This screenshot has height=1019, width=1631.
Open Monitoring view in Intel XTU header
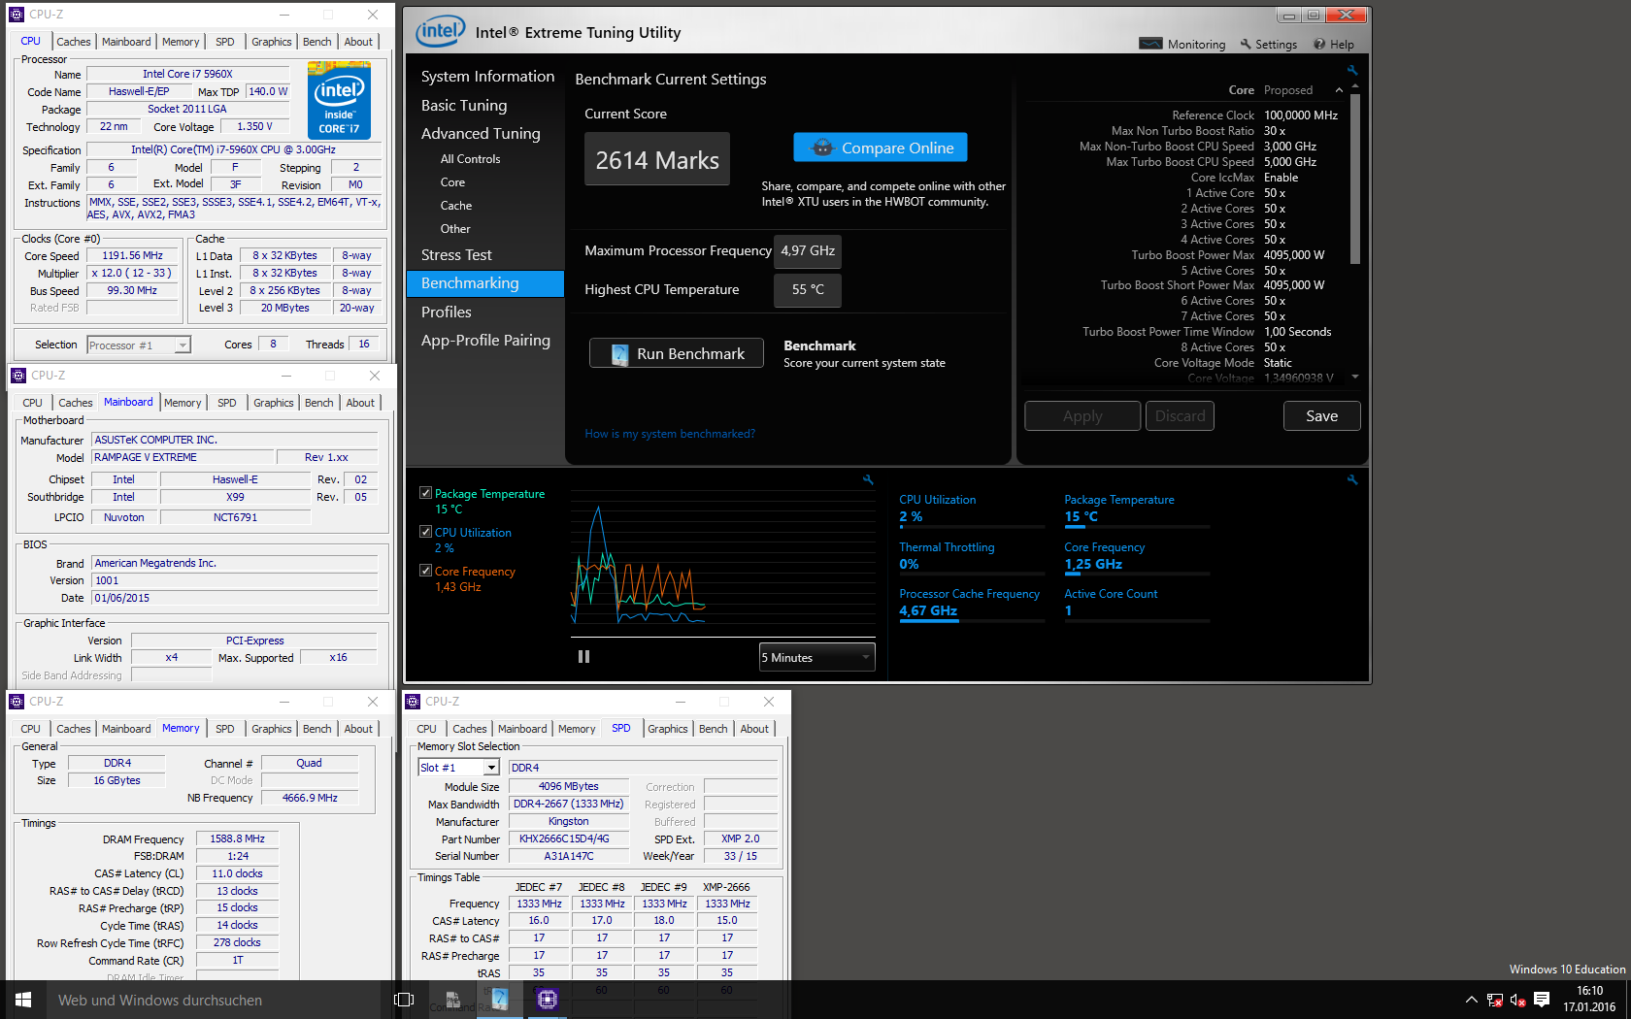1182,45
